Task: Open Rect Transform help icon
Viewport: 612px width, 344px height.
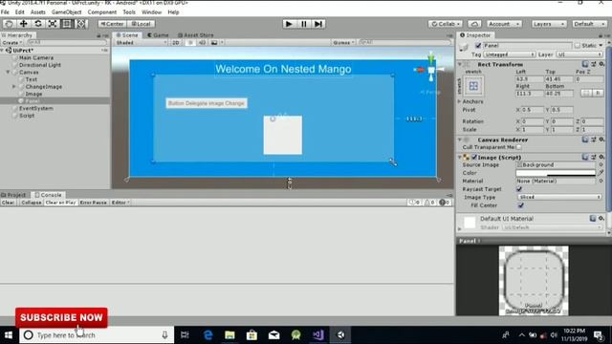Action: [x=585, y=64]
